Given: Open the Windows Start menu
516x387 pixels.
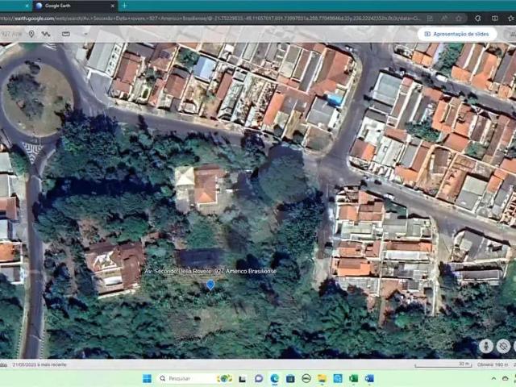Looking at the screenshot, I should tap(147, 378).
